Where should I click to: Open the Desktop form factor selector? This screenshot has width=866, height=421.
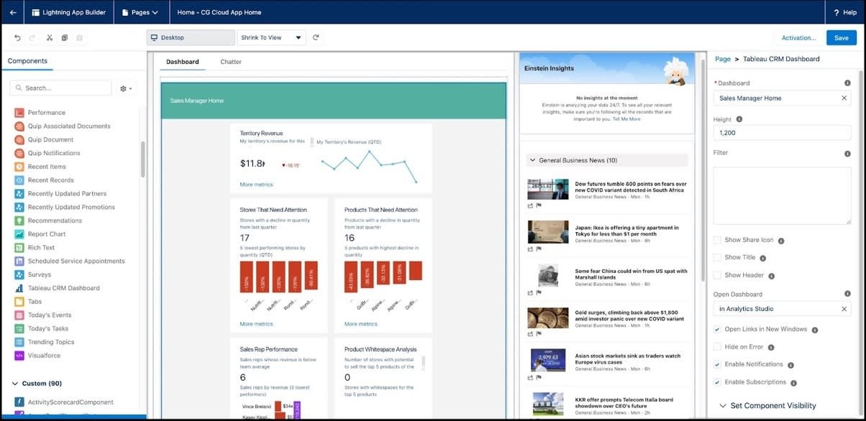(x=191, y=37)
